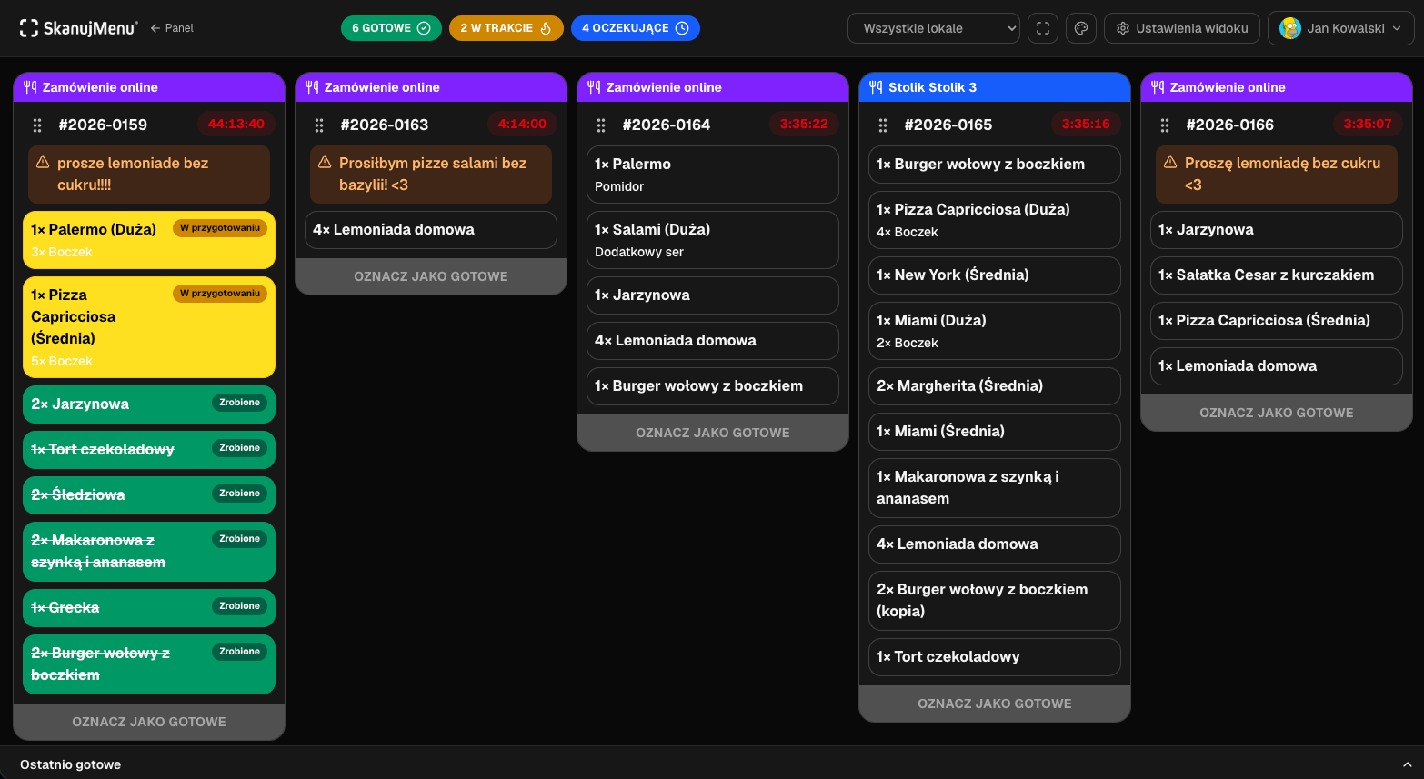Click utensils icon on order #2026-0159 header

[30, 87]
